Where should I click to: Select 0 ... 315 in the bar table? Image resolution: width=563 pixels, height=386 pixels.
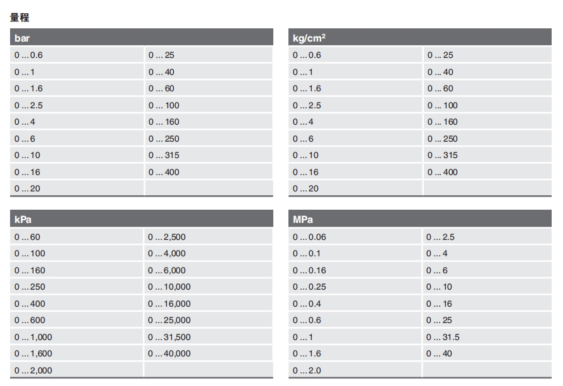pos(164,155)
